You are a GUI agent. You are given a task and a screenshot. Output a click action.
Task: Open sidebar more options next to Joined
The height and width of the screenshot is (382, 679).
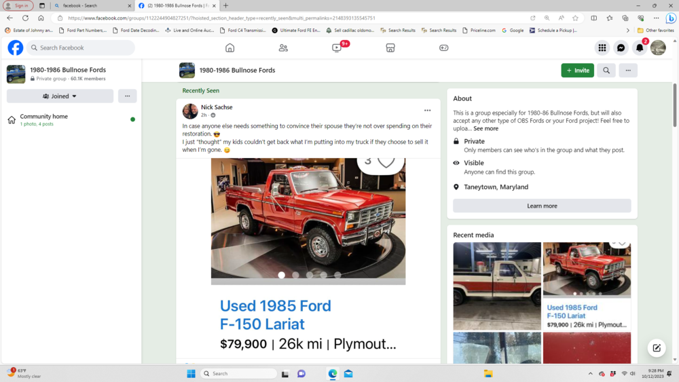[128, 96]
